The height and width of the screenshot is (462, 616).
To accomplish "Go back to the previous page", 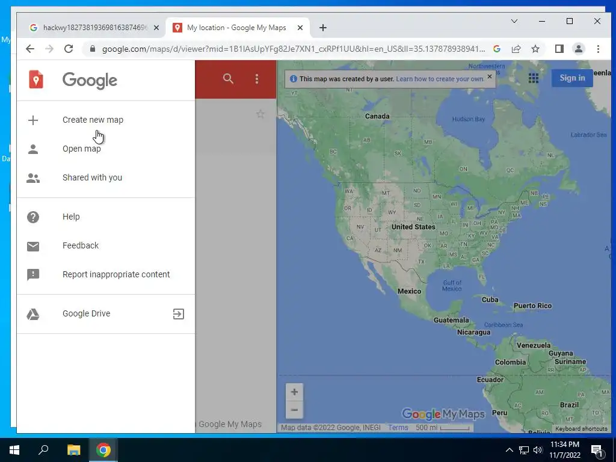I will [30, 49].
